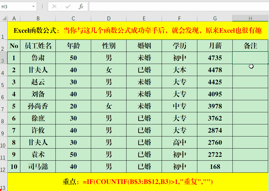Select column A header
The height and width of the screenshot is (191, 269).
tap(14, 18)
